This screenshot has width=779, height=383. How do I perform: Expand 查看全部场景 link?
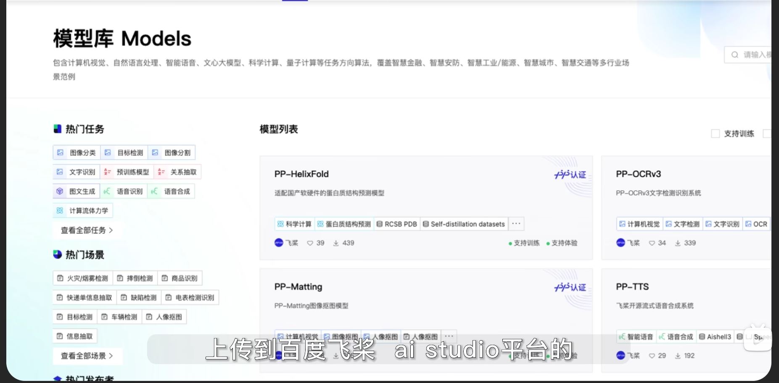coord(87,356)
